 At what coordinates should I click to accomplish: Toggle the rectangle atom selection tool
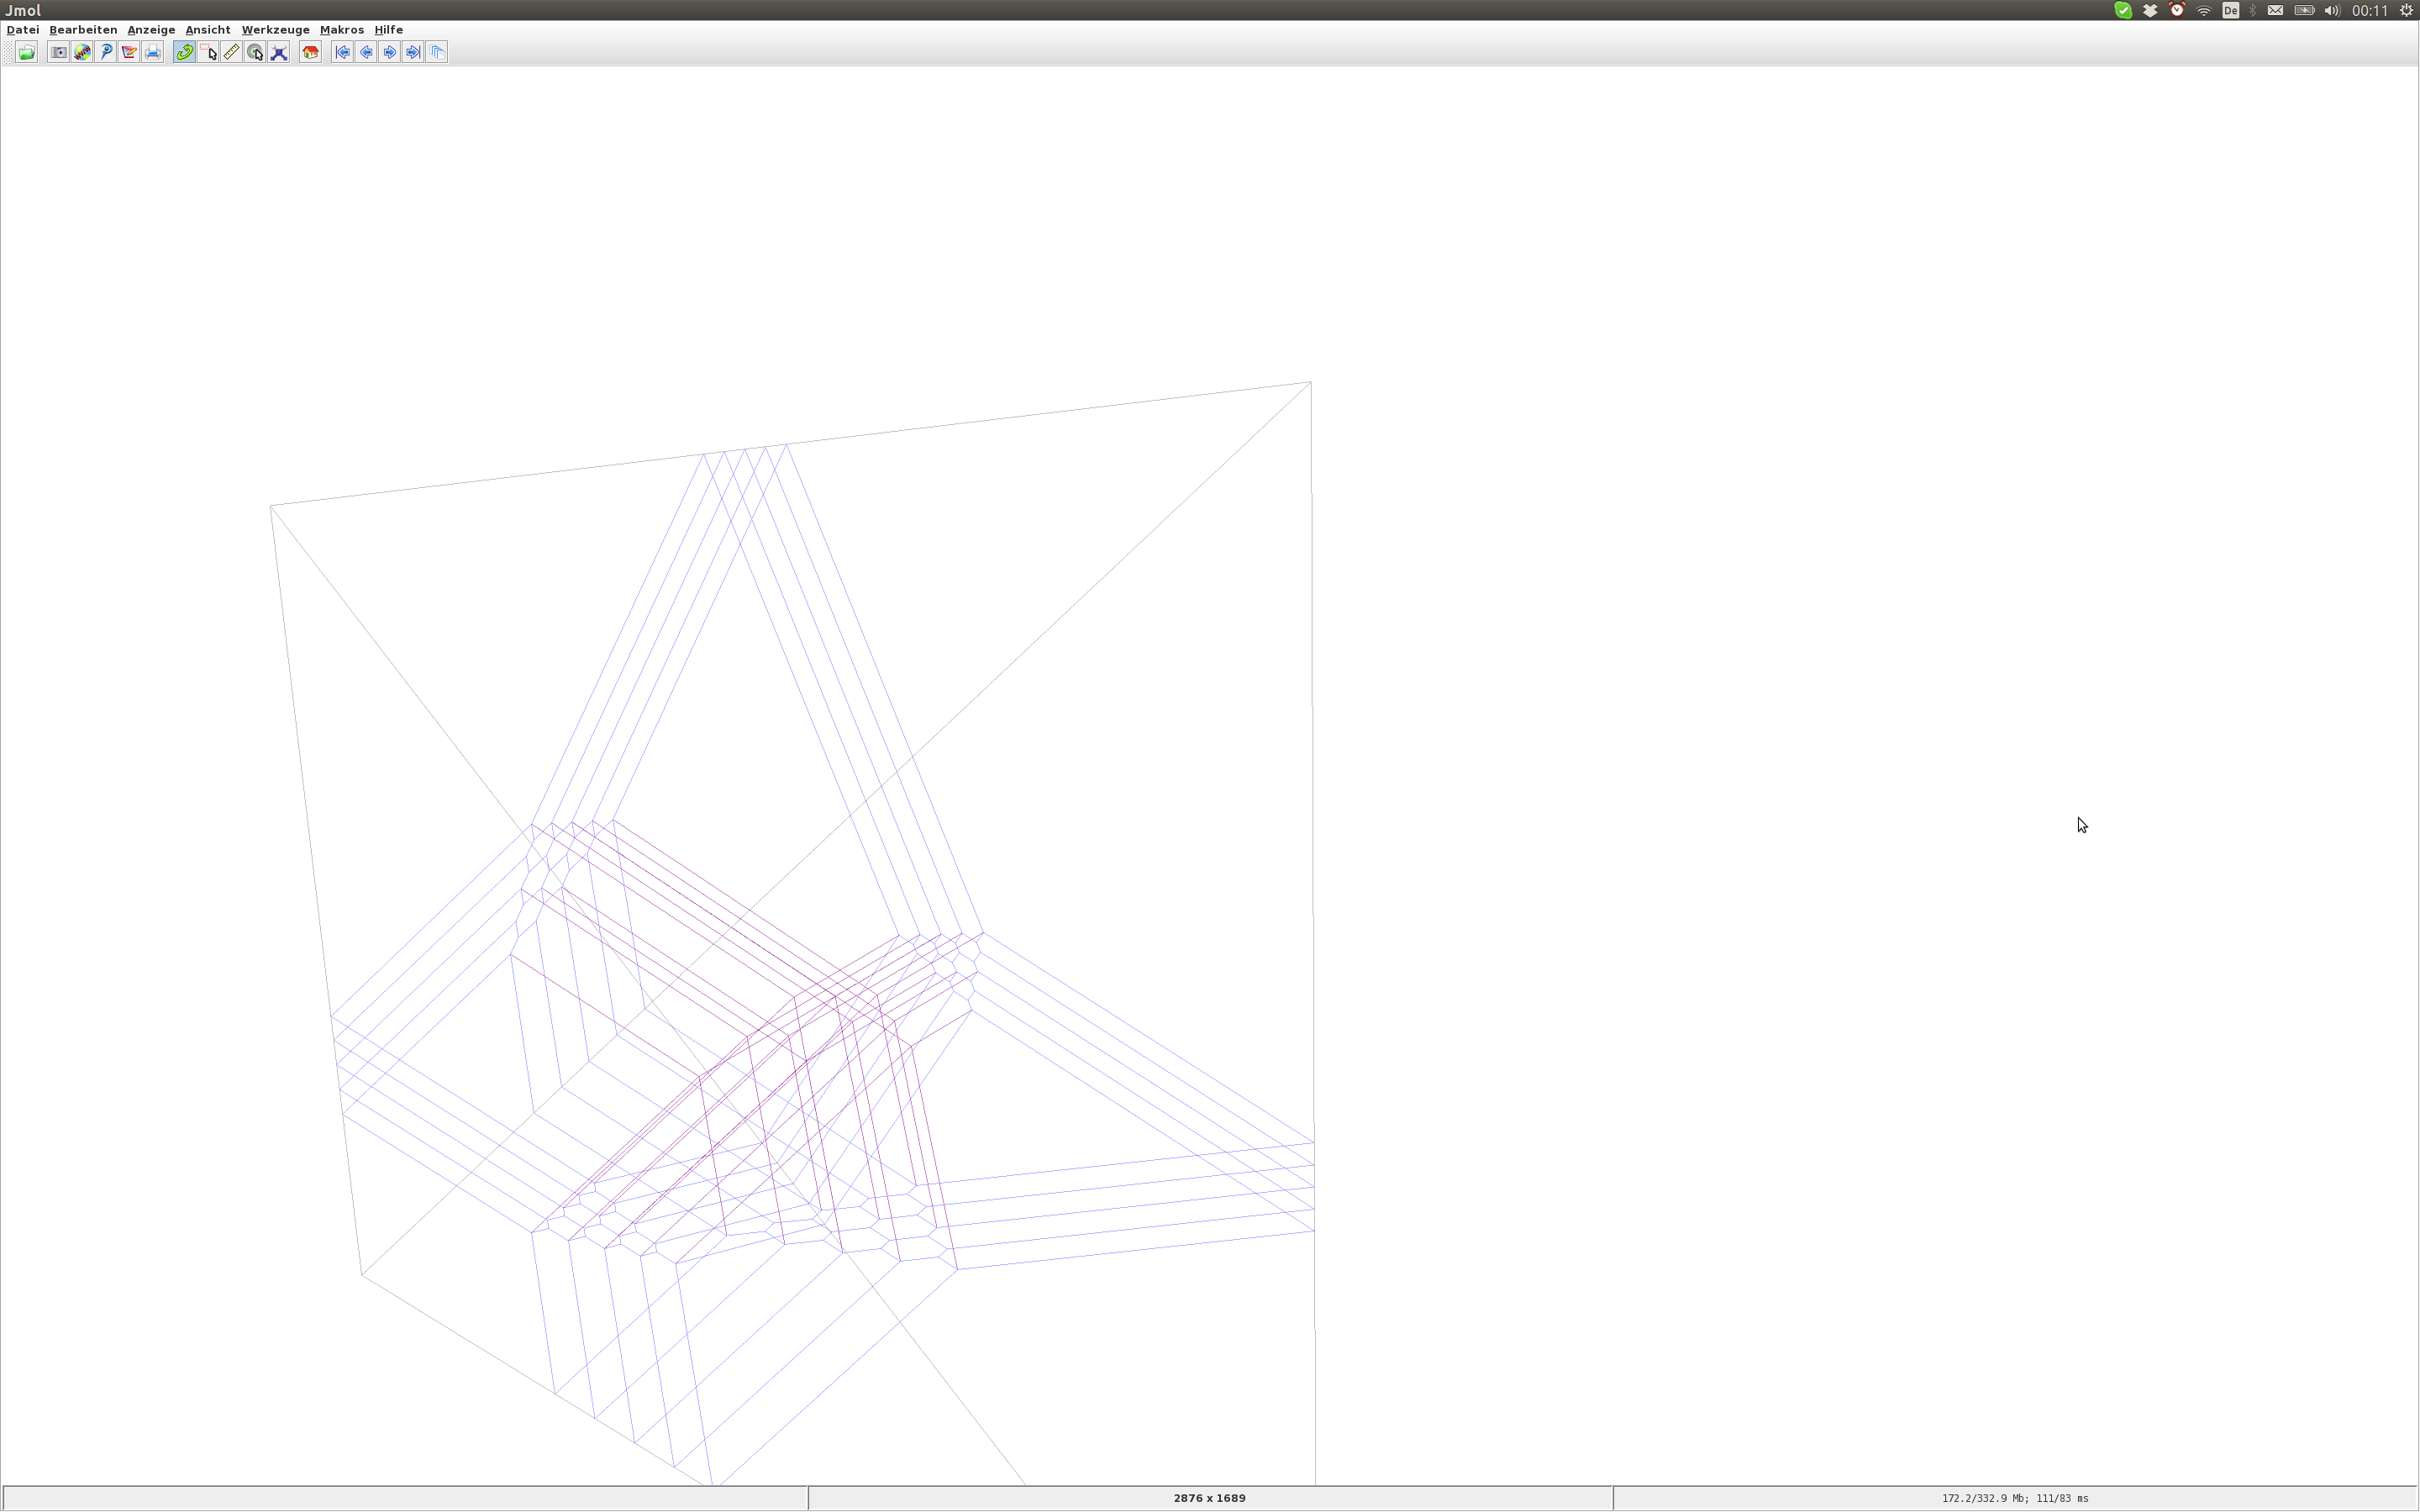(208, 53)
